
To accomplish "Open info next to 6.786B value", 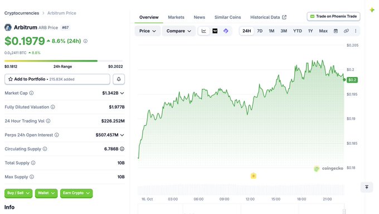I will pyautogui.click(x=122, y=149).
